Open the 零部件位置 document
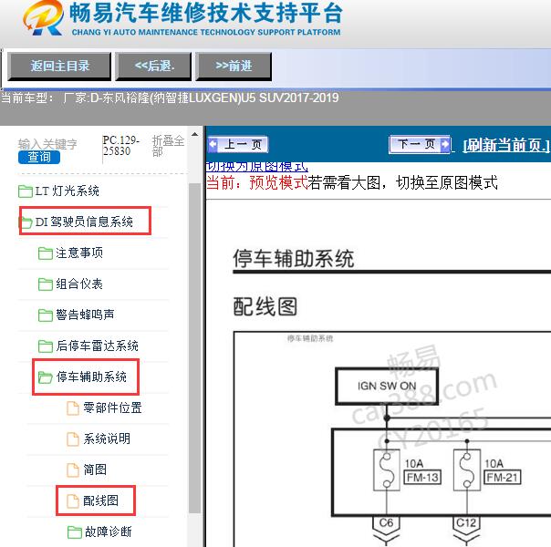This screenshot has height=547, width=551. click(112, 408)
